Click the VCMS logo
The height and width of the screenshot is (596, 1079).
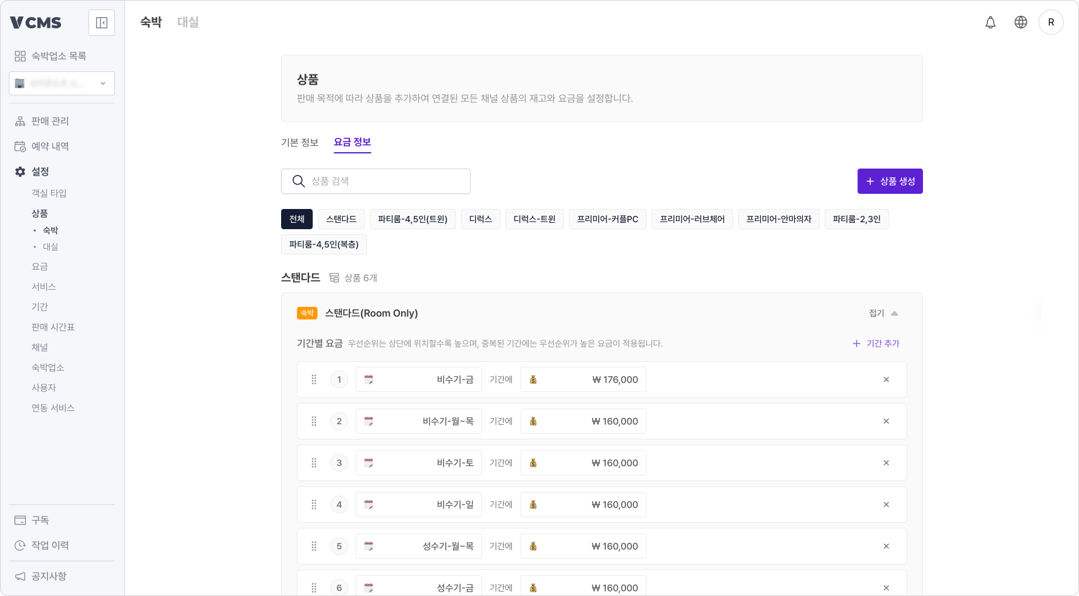tap(36, 23)
